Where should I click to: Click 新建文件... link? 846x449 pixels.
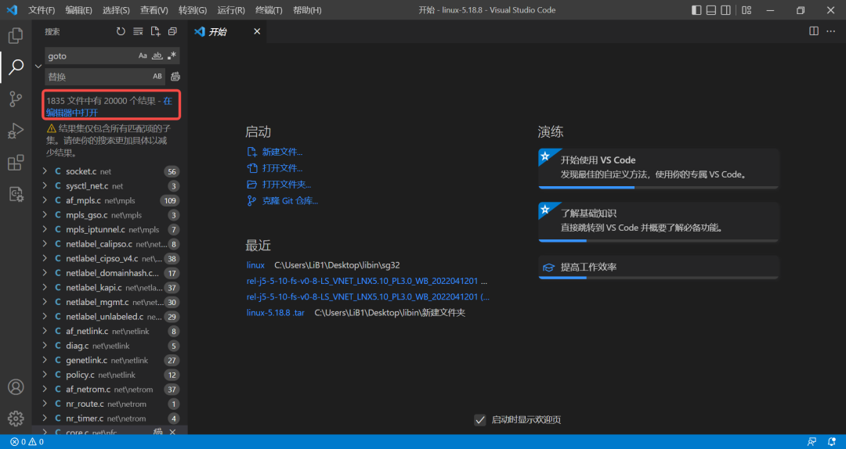point(282,152)
